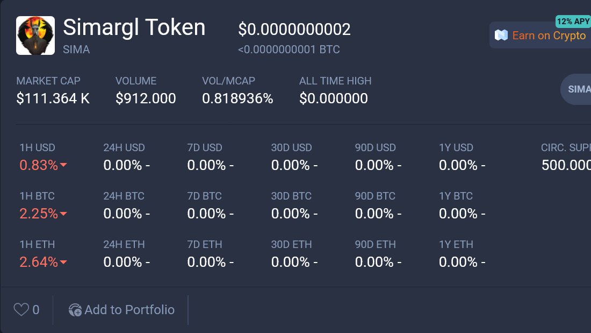
Task: Click the circulating supply value 500.000
Action: [x=566, y=165]
